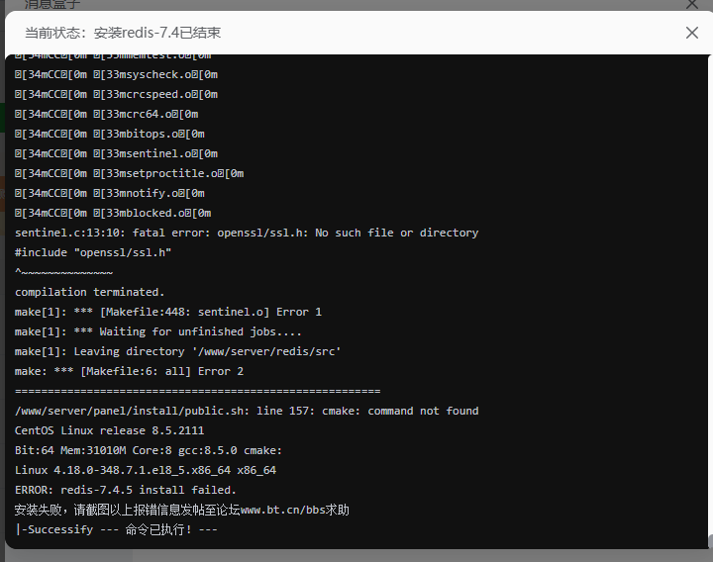Click the openssl/ssl.h fatal error line
This screenshot has width=713, height=562.
247,233
